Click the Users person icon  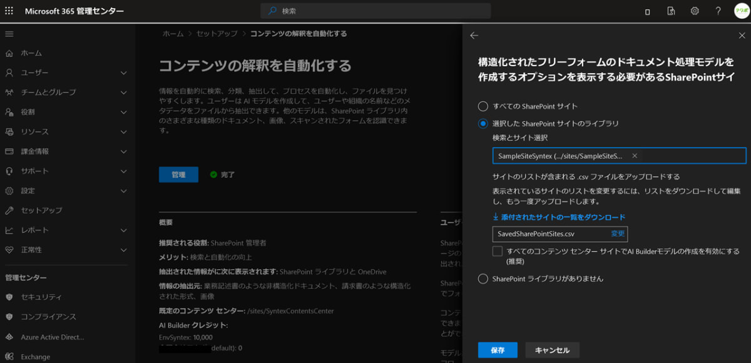tap(9, 72)
